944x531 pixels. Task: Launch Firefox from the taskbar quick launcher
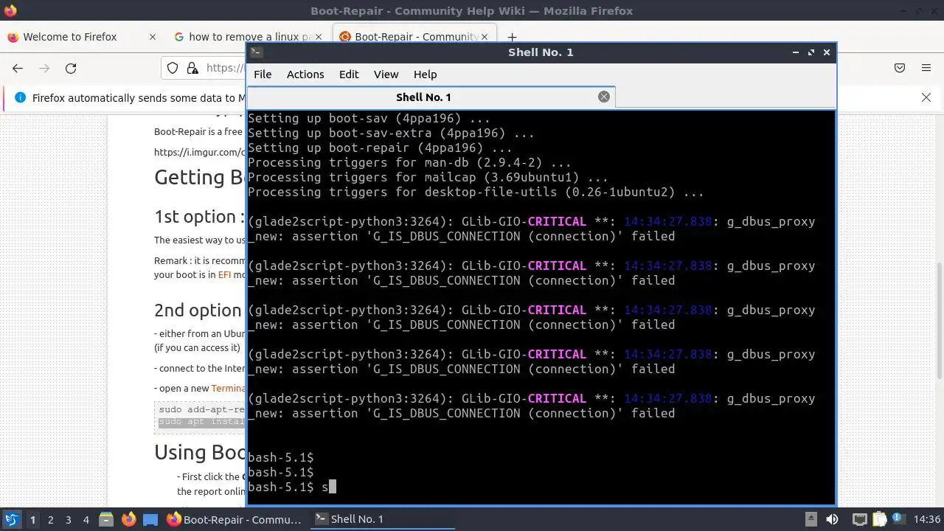(128, 519)
